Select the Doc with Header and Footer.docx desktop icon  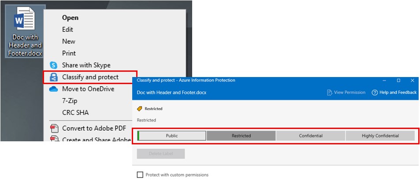click(25, 31)
